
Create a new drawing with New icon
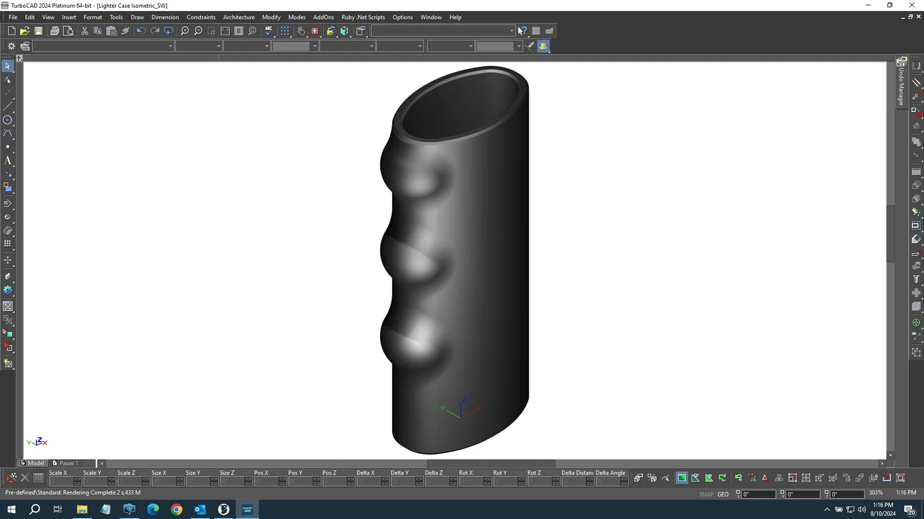click(x=11, y=31)
